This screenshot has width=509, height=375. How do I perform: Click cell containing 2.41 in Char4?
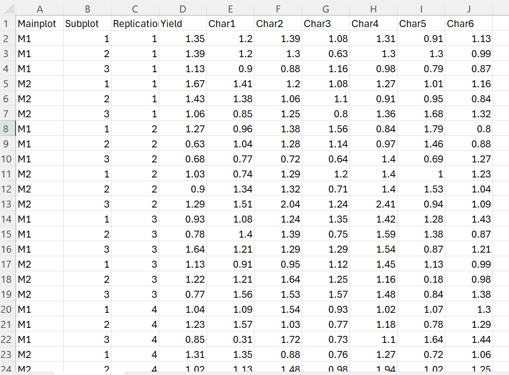click(373, 204)
